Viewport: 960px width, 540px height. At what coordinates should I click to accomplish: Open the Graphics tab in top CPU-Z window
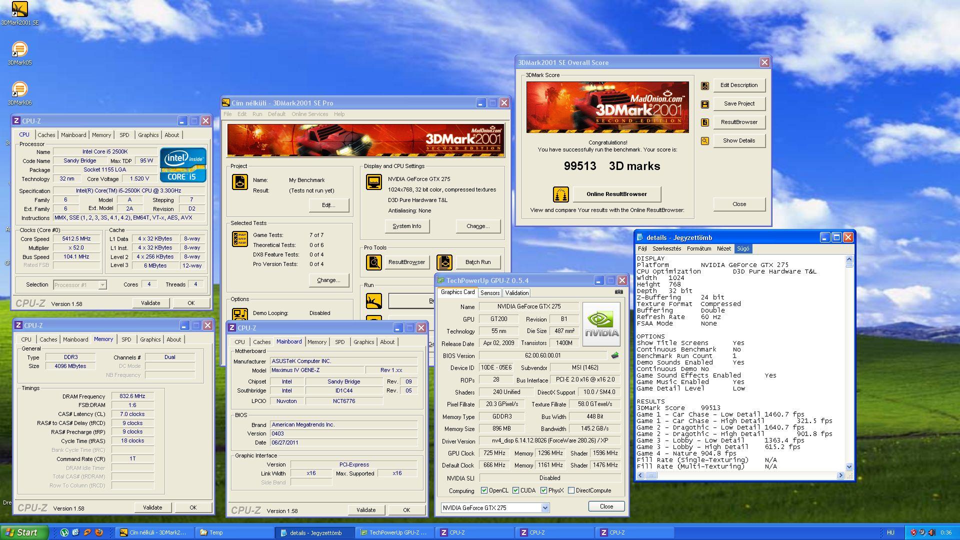pos(148,135)
